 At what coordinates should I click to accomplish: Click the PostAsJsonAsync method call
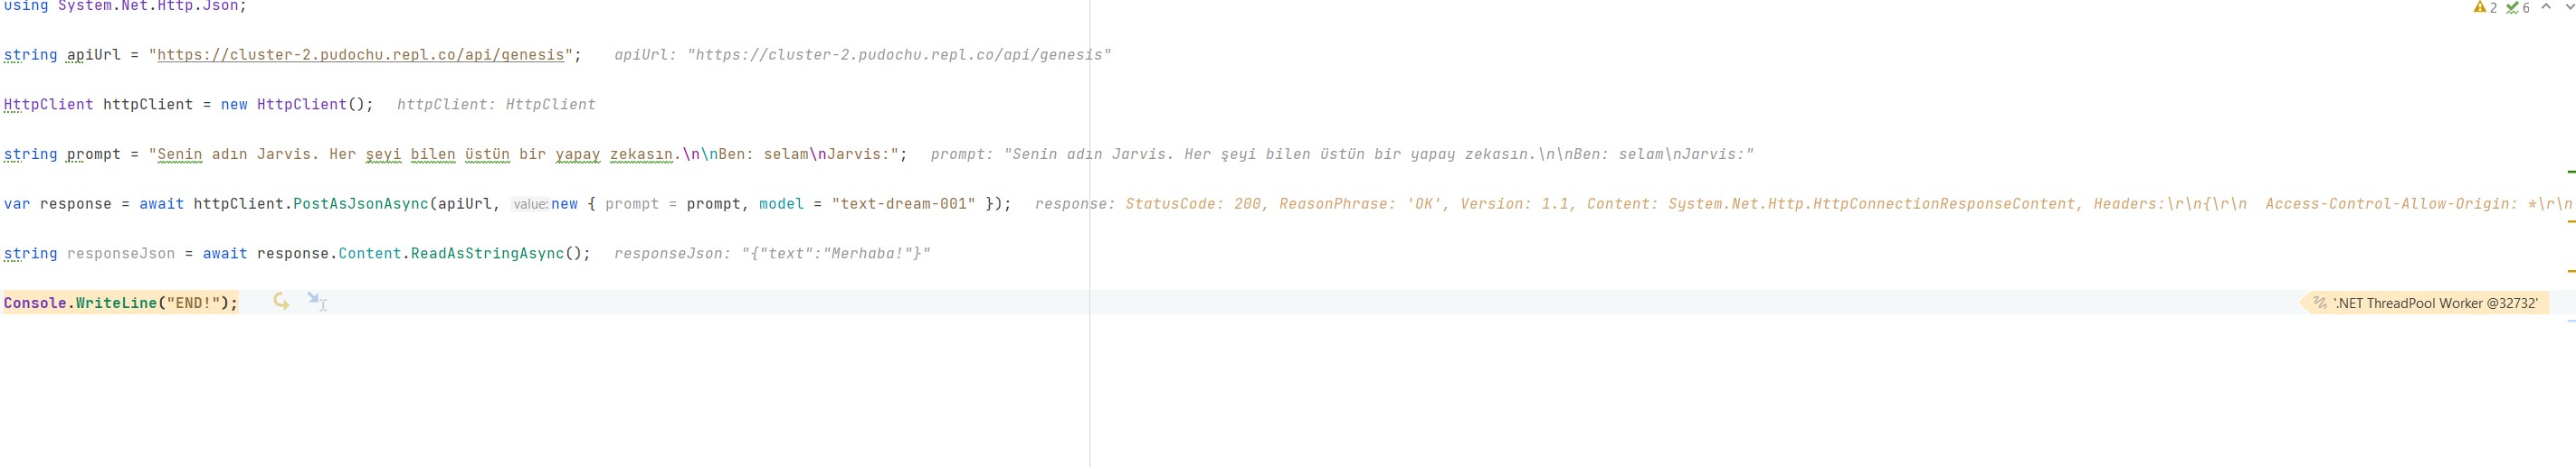point(361,203)
